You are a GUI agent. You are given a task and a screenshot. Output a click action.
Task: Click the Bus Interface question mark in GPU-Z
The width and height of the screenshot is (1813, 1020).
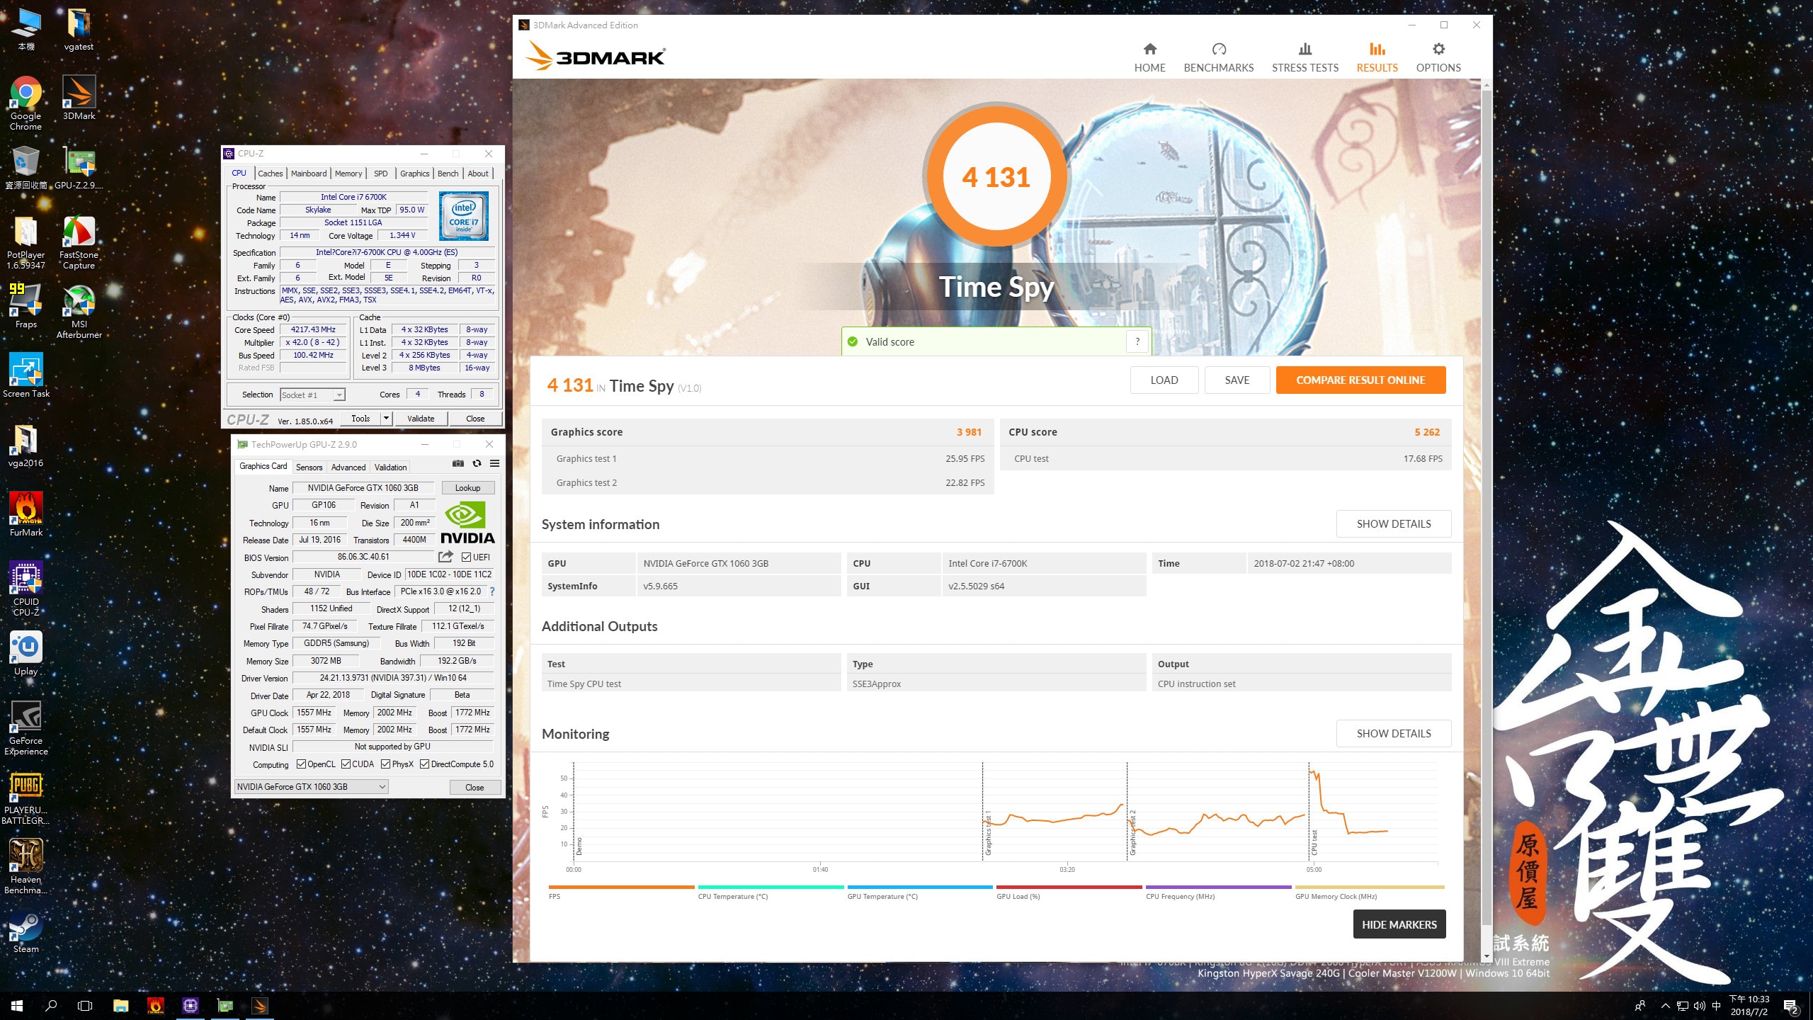click(x=491, y=591)
